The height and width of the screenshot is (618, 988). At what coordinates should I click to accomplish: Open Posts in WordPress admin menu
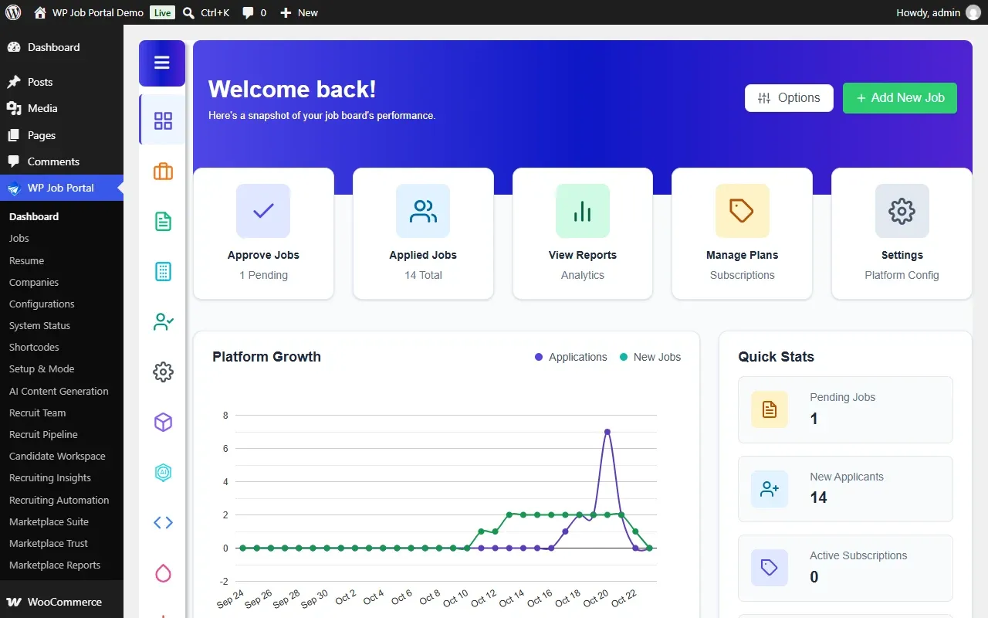tap(62, 82)
